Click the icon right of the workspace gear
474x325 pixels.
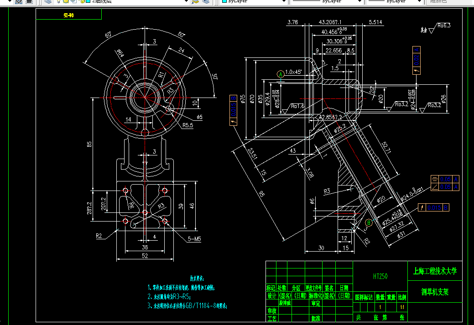coord(29,1)
